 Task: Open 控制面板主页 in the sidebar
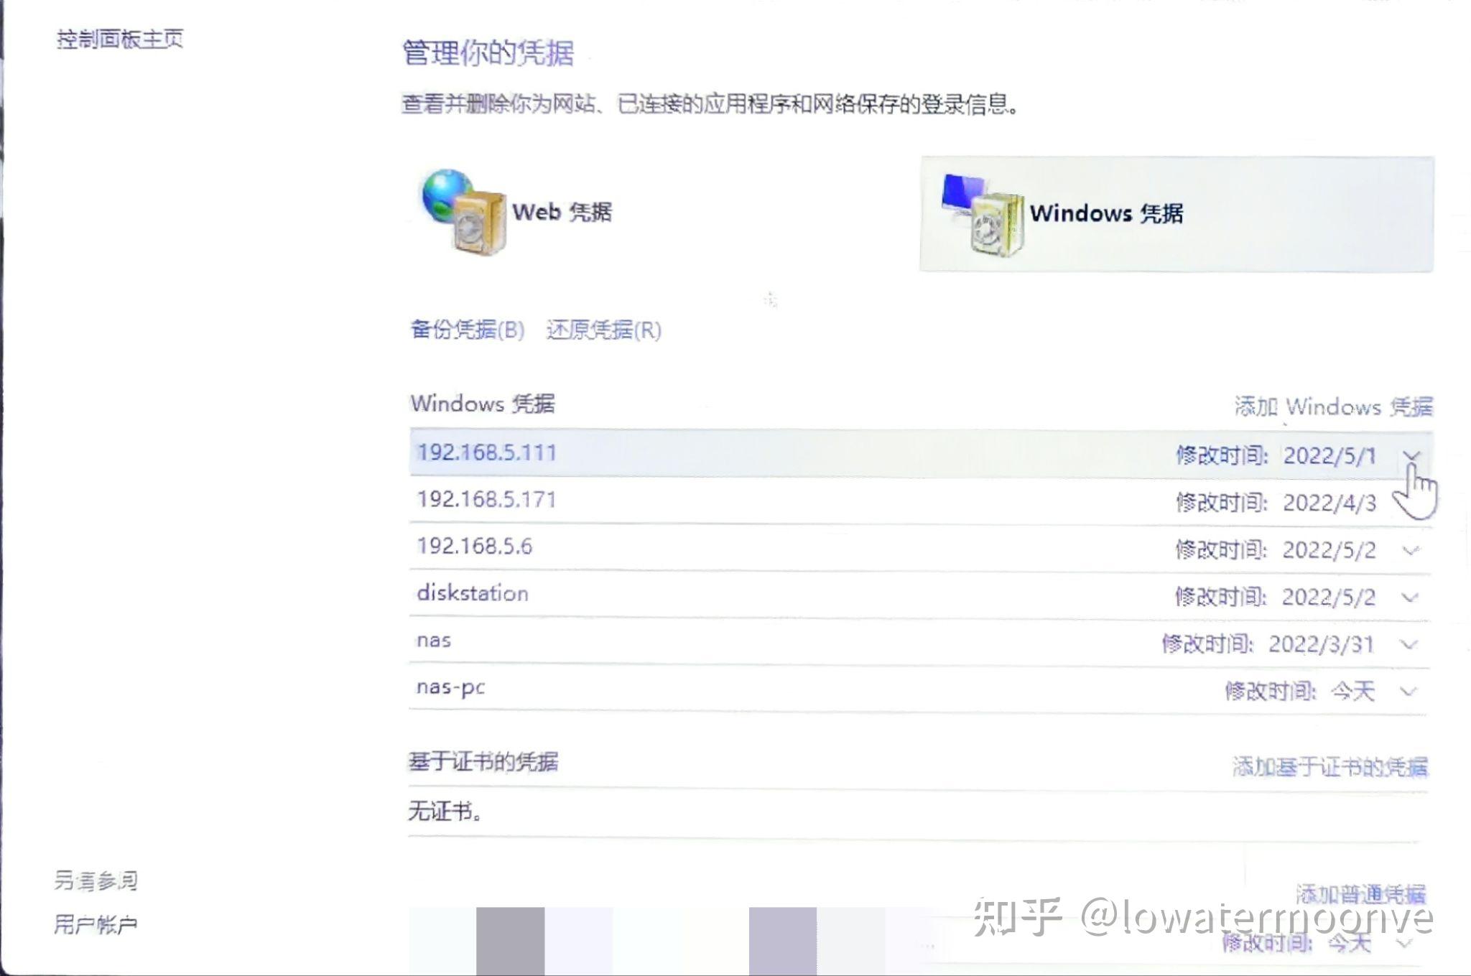(120, 39)
